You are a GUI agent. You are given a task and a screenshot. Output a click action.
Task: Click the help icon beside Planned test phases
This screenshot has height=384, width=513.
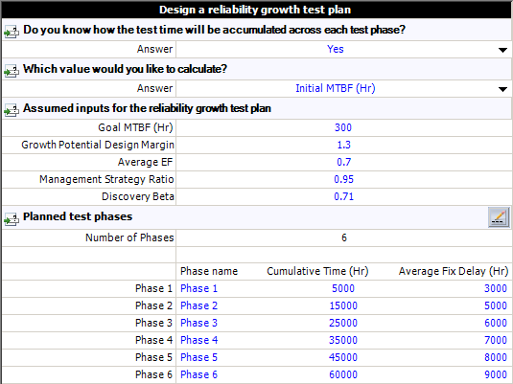click(x=12, y=219)
